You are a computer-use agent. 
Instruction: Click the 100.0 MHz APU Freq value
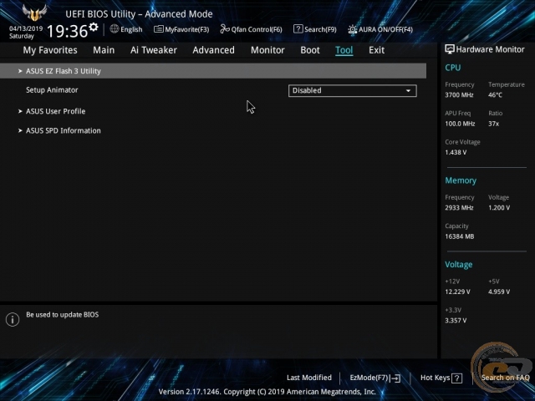[460, 124]
